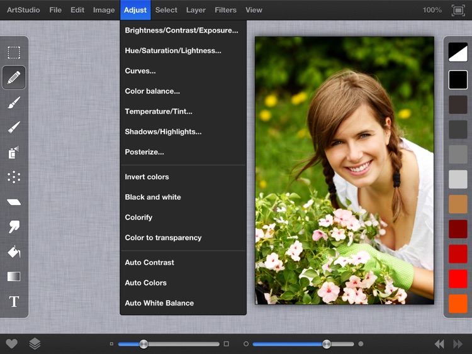Click the filled circle opacity icon
Screen dimensions: 472x354
click(361, 344)
